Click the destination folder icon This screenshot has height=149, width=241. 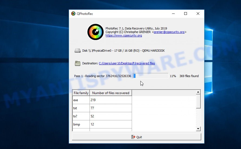[x=78, y=63]
